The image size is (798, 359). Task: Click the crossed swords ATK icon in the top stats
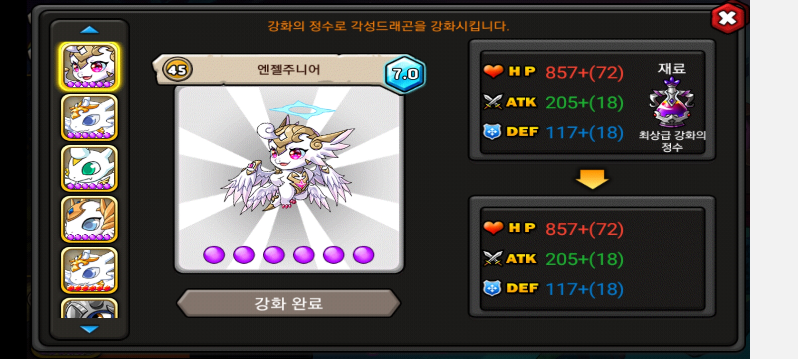(x=493, y=102)
